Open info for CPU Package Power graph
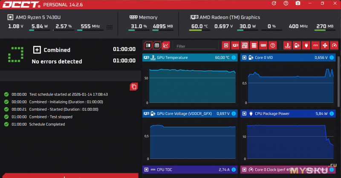This screenshot has width=341, height=178. pyautogui.click(x=332, y=114)
